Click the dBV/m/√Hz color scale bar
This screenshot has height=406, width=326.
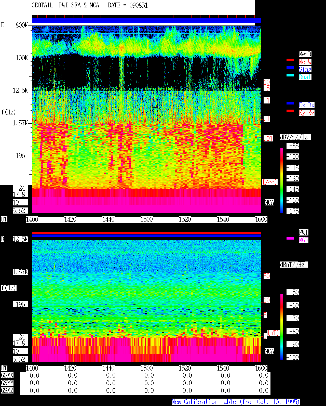(282, 180)
